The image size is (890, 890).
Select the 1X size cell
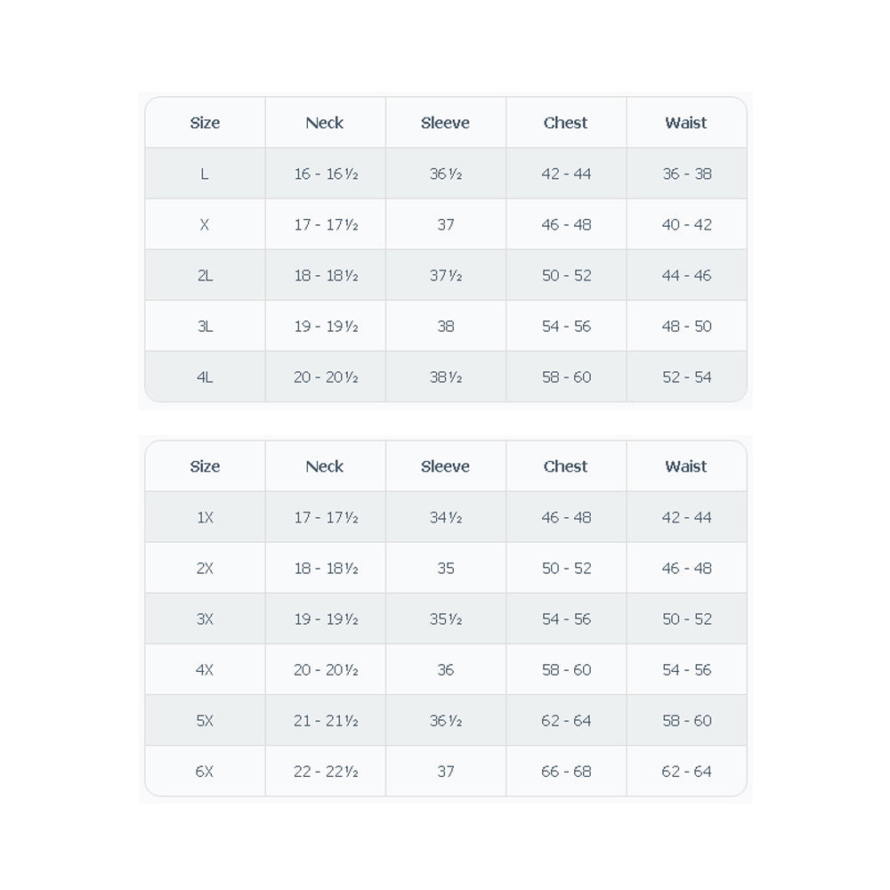pos(205,517)
